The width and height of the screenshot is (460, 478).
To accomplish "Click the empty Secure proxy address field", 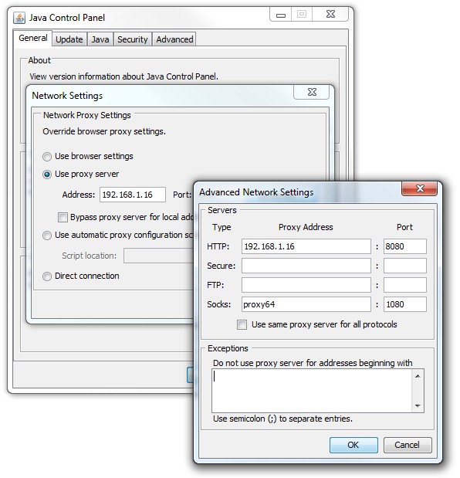I will (306, 266).
